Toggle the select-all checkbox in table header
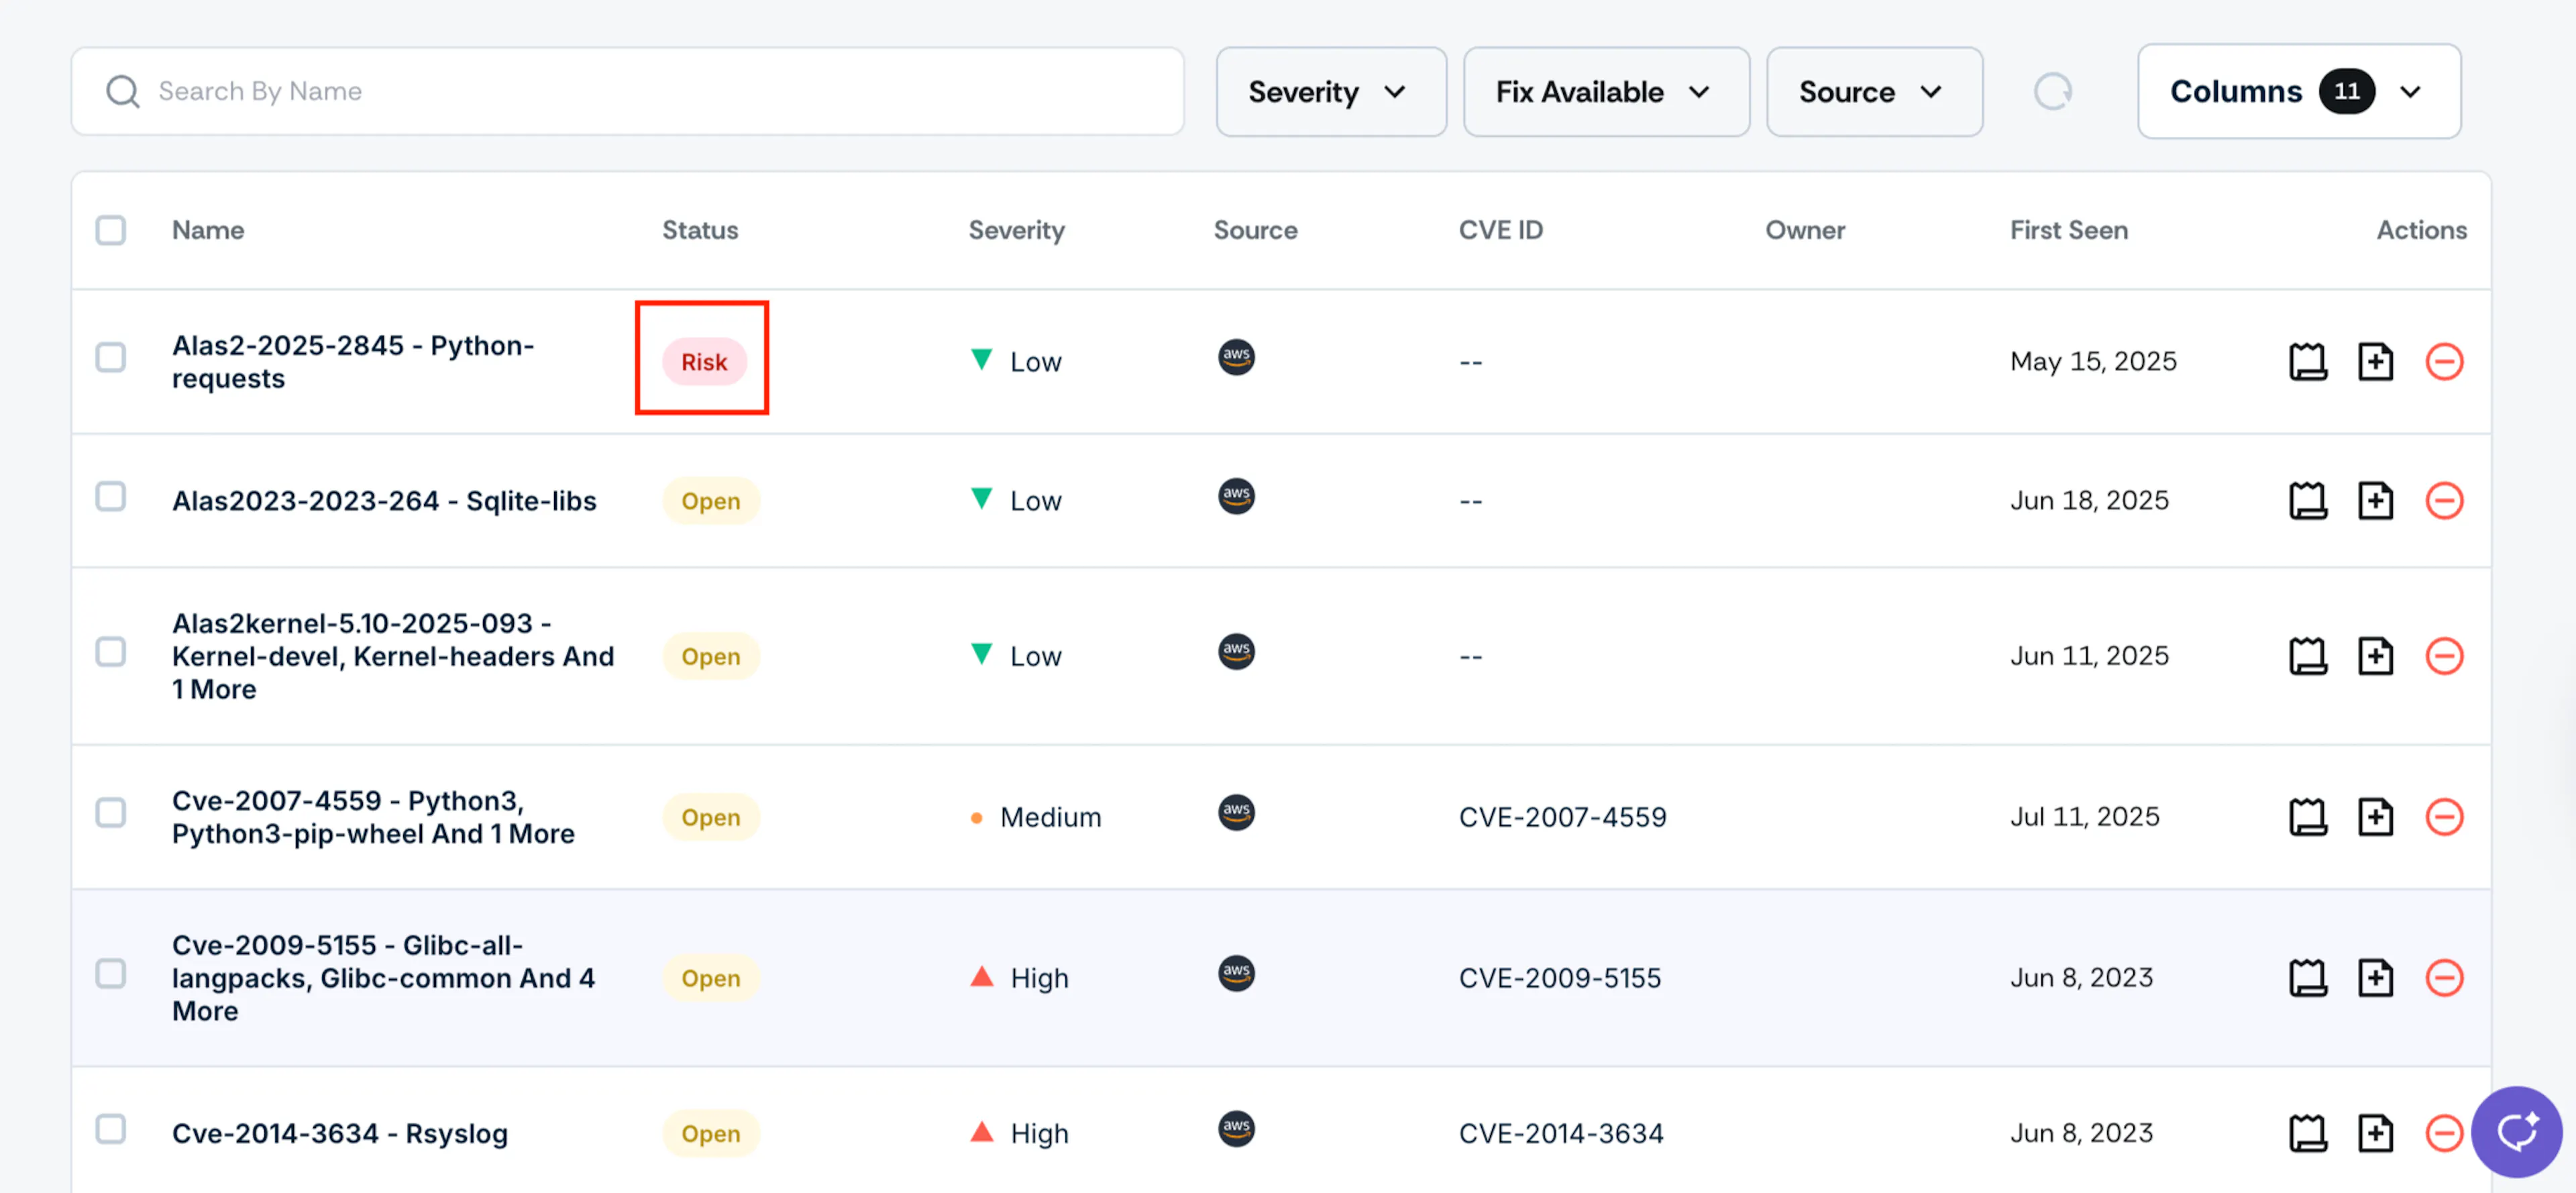2576x1193 pixels. click(111, 230)
